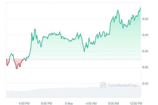Click the green peak just after 8:00 AM
The height and width of the screenshot is (105, 158).
(118, 10)
